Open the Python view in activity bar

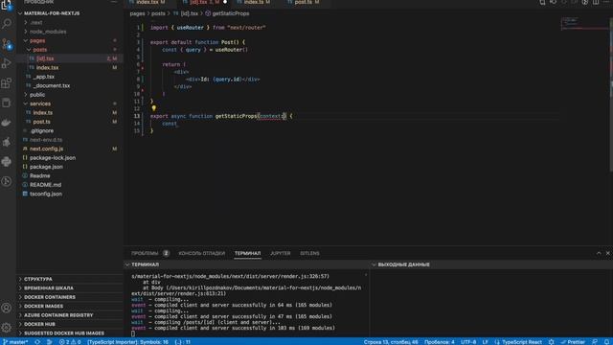pyautogui.click(x=7, y=162)
